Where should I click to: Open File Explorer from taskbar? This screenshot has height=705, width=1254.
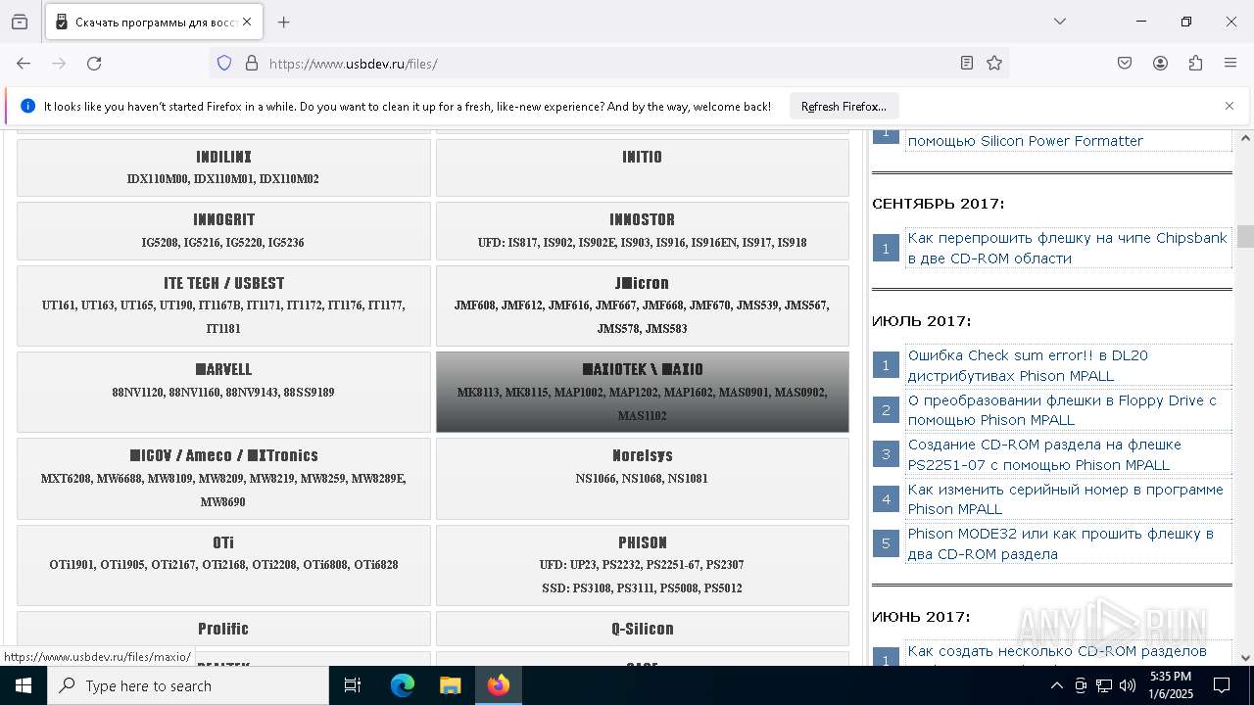[x=450, y=685]
